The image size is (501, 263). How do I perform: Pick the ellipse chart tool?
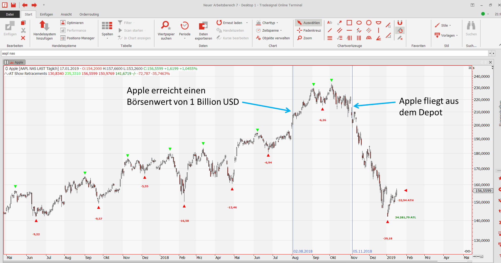coord(359,23)
